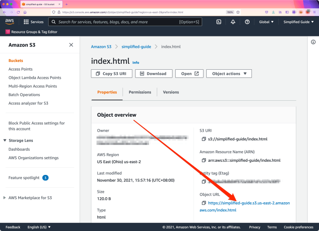The width and height of the screenshot is (319, 231).
Task: Open Multi-Region Access Points
Action: pyautogui.click(x=32, y=86)
